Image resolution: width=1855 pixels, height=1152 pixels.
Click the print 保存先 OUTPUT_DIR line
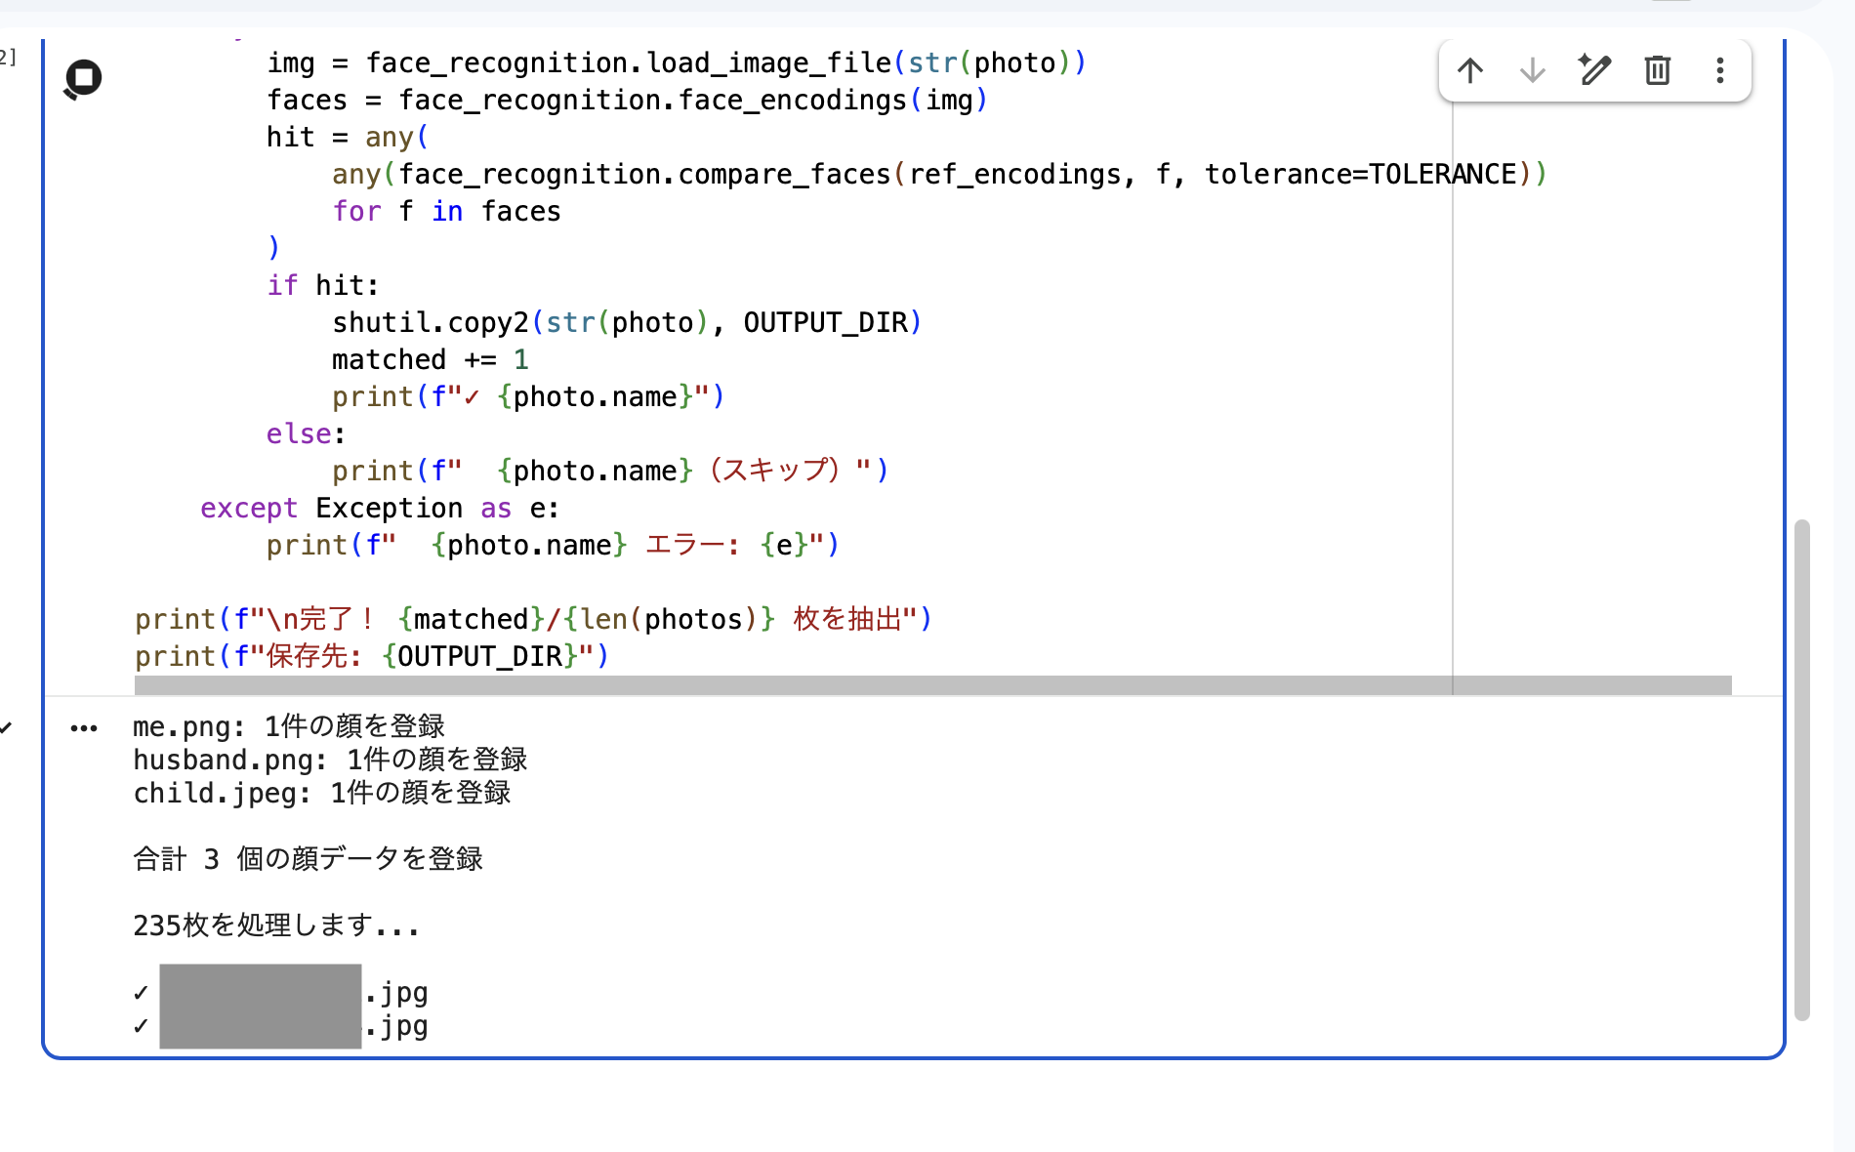coord(371,657)
